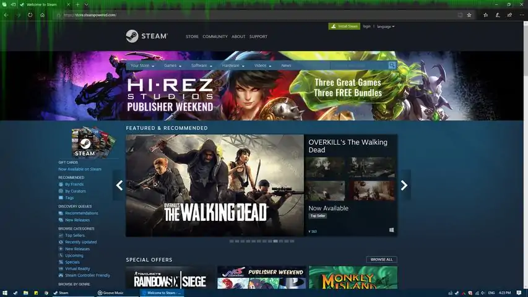The height and width of the screenshot is (297, 528).
Task: Click the Install Steam button
Action: coord(344,26)
